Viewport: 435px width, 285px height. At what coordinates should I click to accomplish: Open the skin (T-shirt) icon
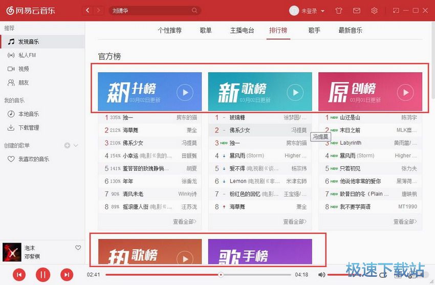[339, 11]
